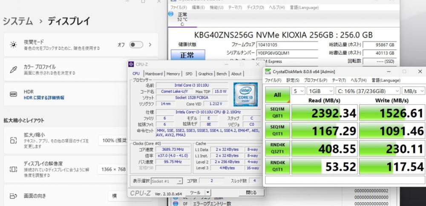Screen dimensions: 426x206
Task: Click the screen orientation icon
Action: (13, 196)
